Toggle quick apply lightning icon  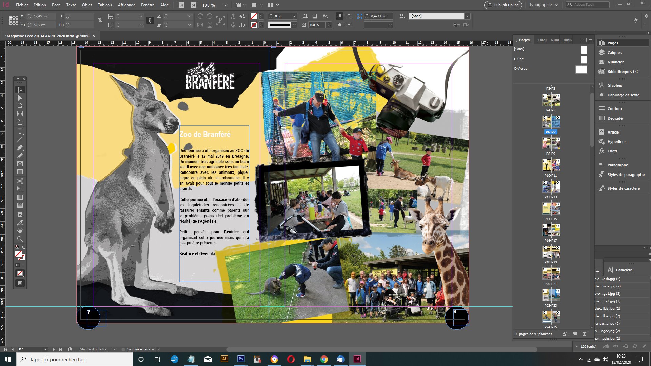point(636,20)
